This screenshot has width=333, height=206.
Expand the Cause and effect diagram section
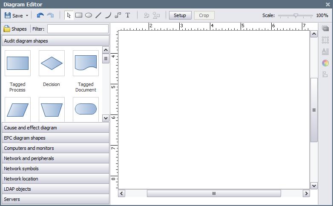click(55, 128)
